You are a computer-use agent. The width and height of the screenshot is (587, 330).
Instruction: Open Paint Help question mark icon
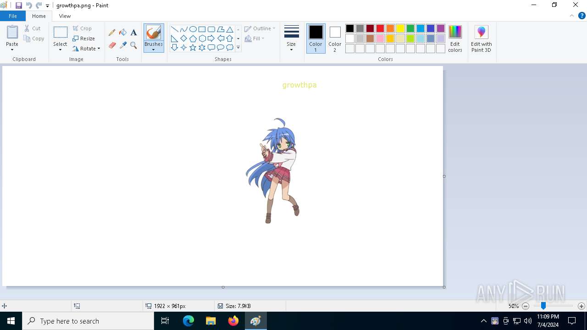pos(582,16)
